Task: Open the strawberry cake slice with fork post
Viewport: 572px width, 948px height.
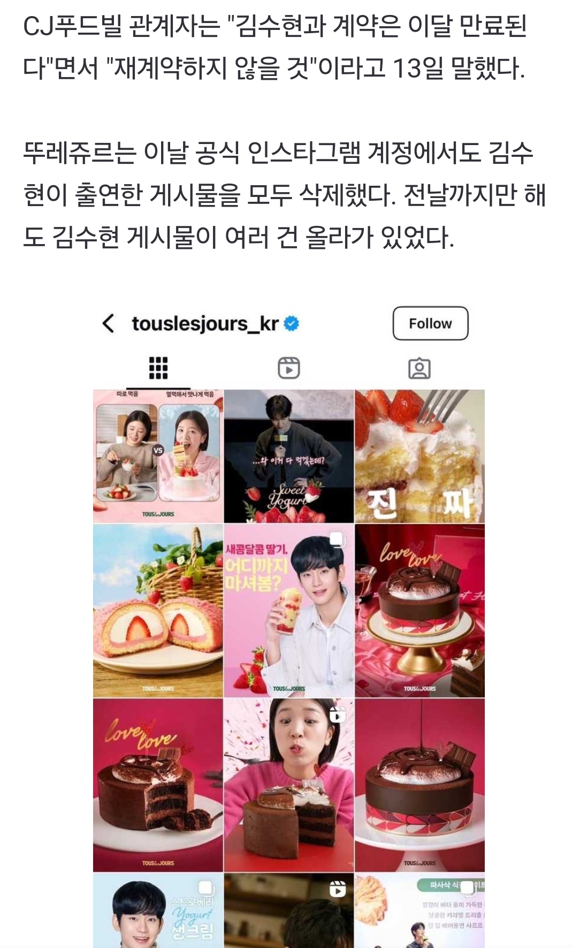Action: click(x=420, y=456)
